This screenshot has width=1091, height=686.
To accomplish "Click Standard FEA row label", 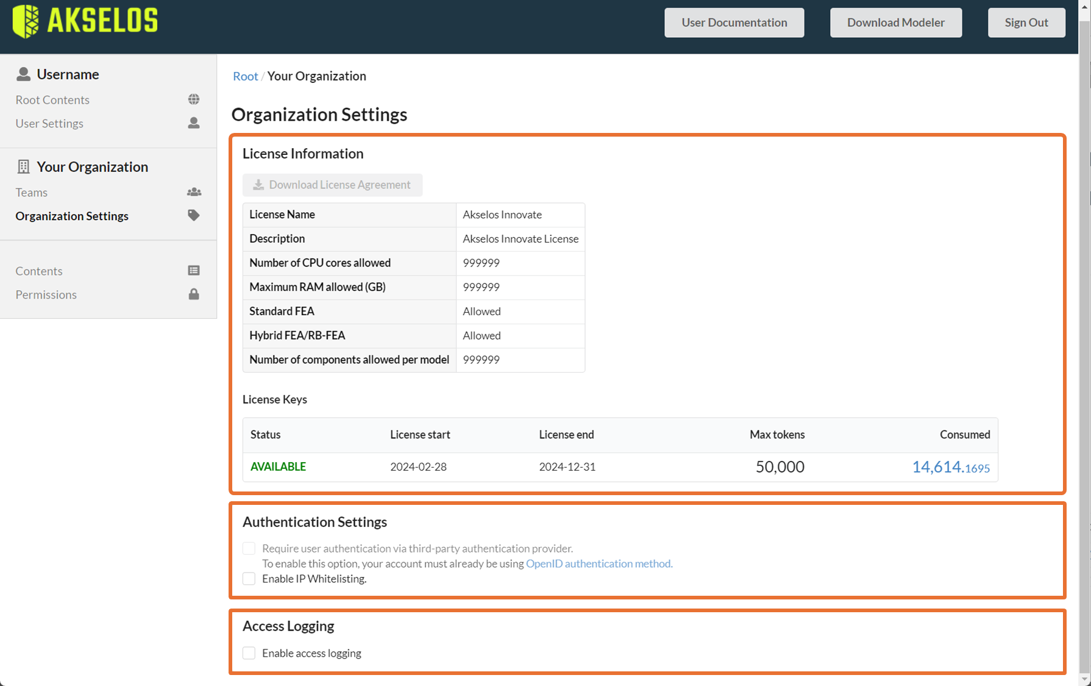I will point(282,311).
